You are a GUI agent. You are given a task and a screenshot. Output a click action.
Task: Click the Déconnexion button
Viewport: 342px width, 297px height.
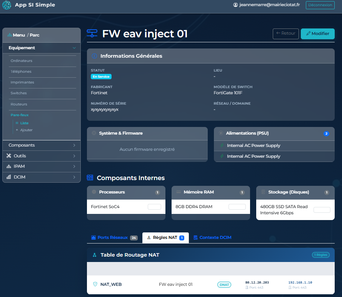(x=320, y=5)
